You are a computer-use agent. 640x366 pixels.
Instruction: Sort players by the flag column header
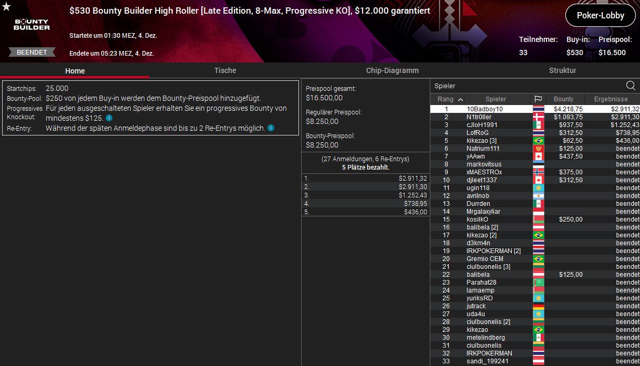(x=538, y=99)
